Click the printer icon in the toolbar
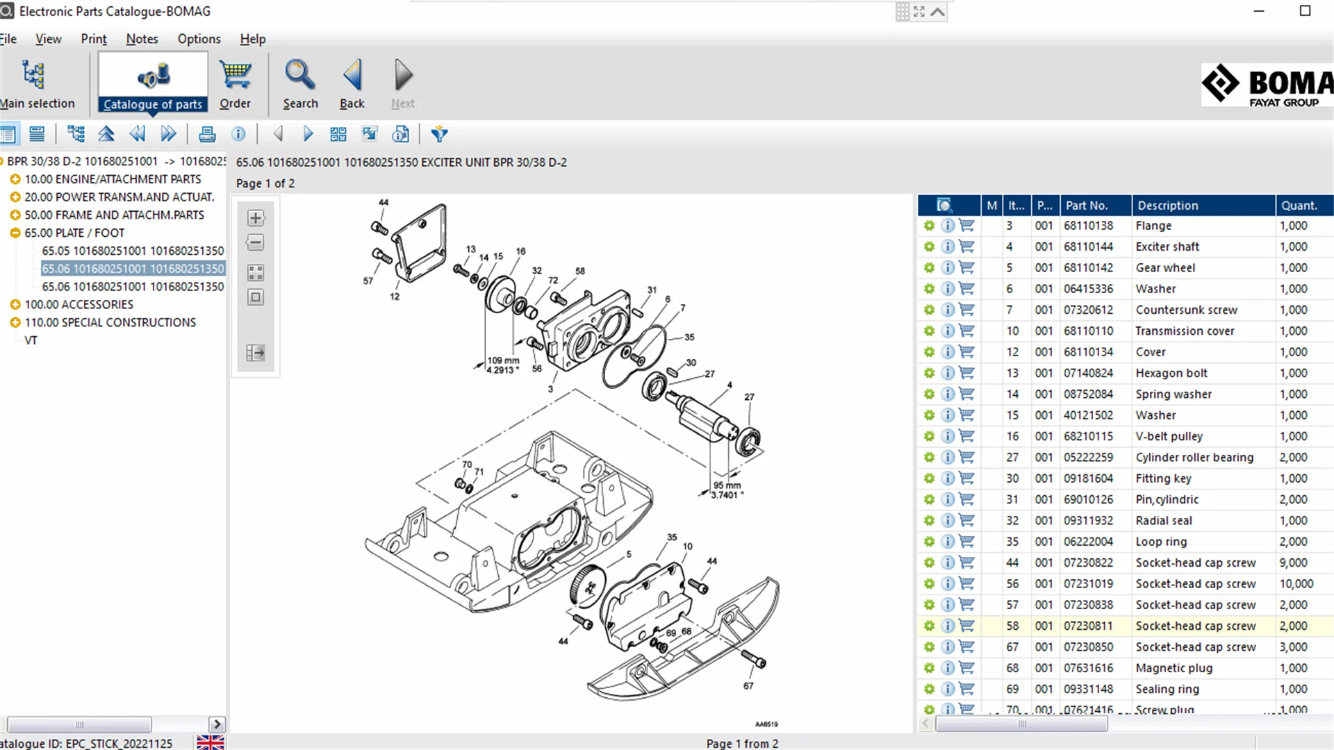The height and width of the screenshot is (750, 1334). (x=207, y=134)
